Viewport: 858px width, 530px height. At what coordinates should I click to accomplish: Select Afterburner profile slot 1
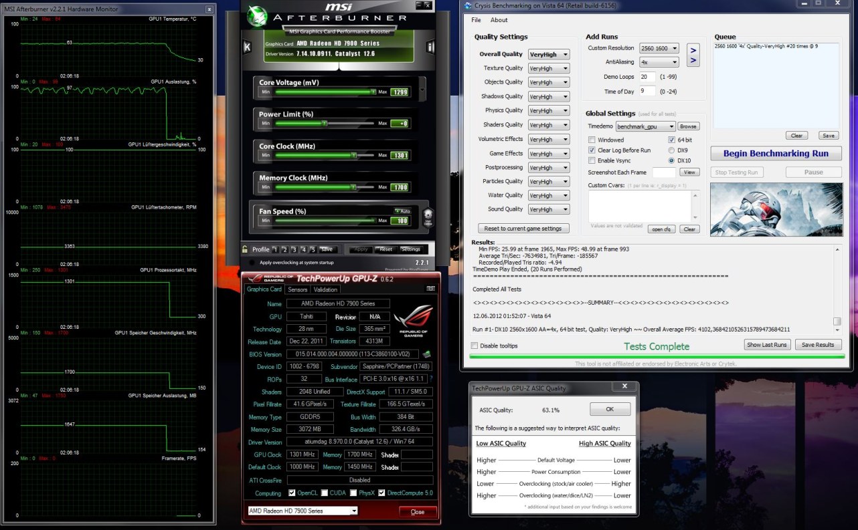click(274, 249)
